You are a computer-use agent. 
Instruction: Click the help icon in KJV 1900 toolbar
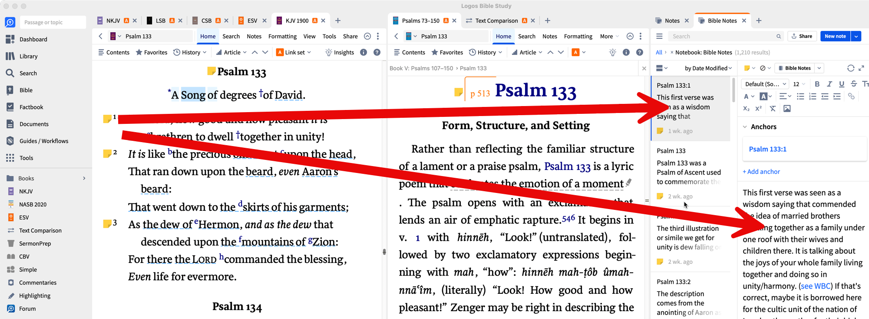[377, 53]
